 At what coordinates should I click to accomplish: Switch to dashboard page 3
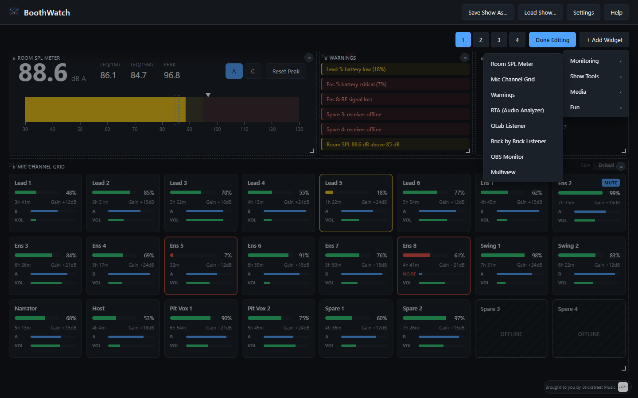tap(499, 40)
